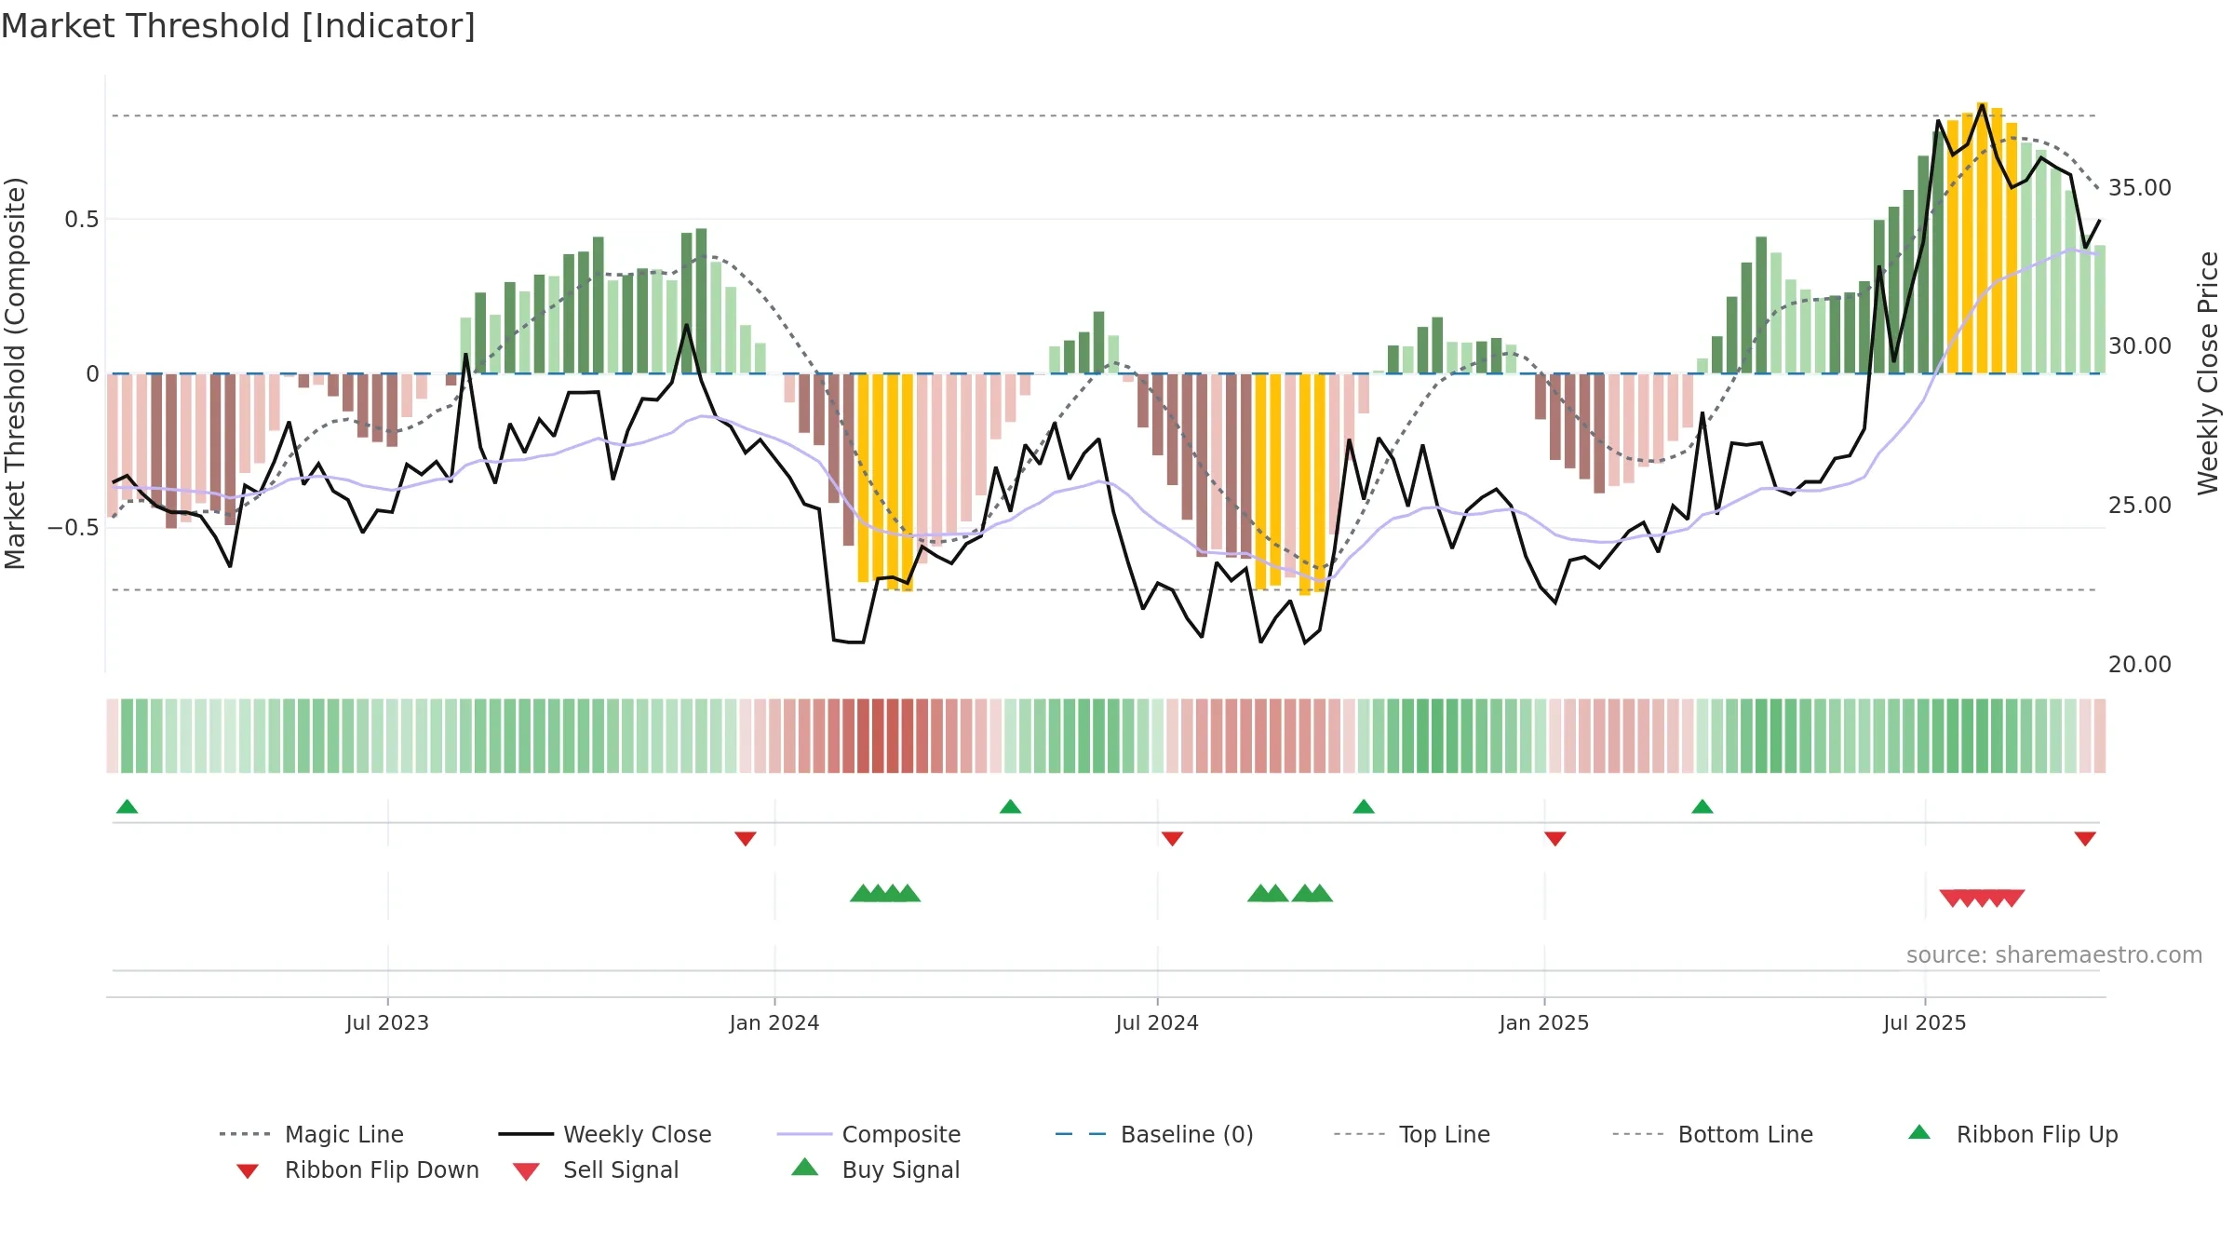This screenshot has width=2234, height=1257.
Task: Click the source: sharemaestro.com text
Action: (x=2054, y=954)
